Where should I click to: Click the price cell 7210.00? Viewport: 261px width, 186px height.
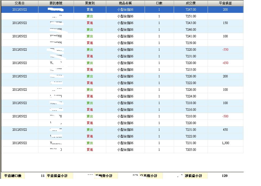[191, 116]
